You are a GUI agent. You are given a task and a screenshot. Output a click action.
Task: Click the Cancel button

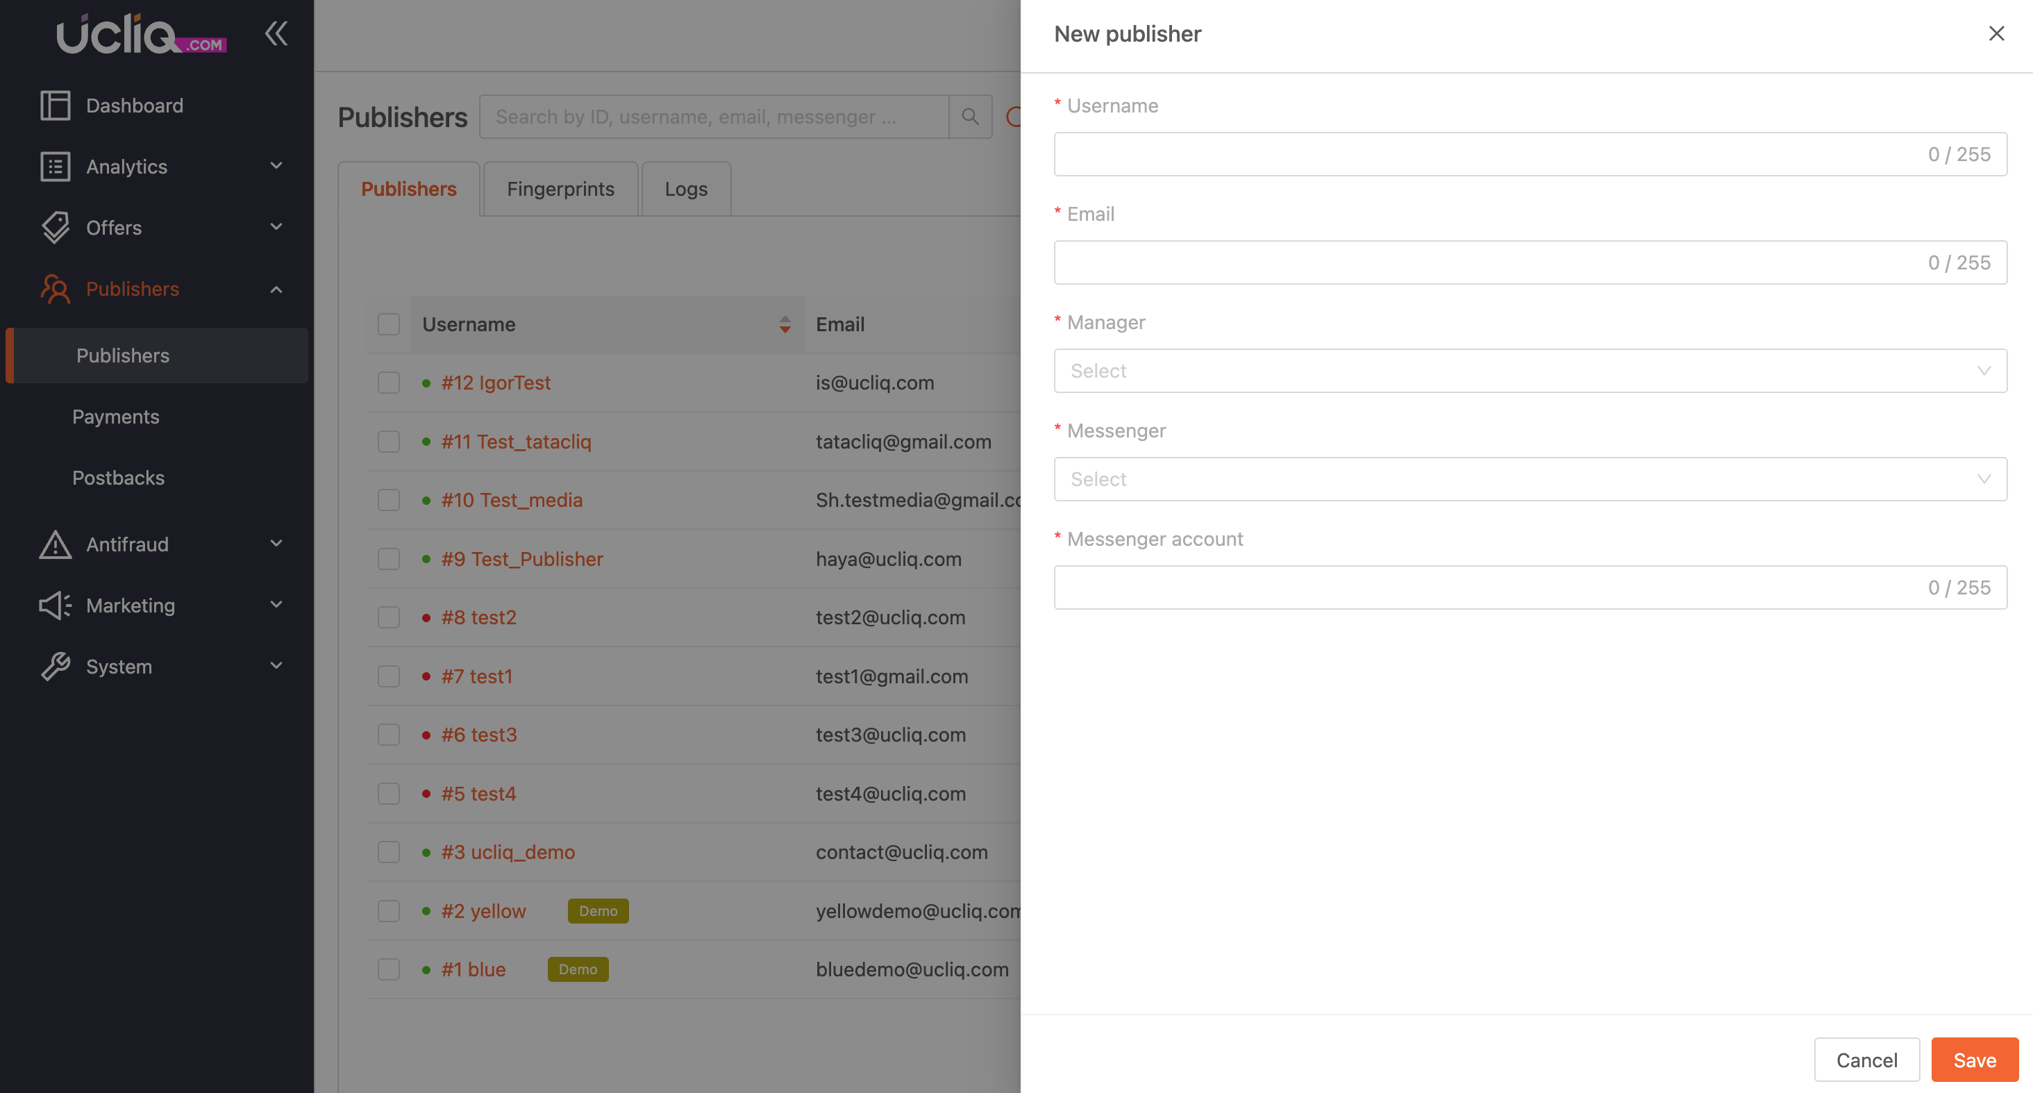coord(1866,1060)
